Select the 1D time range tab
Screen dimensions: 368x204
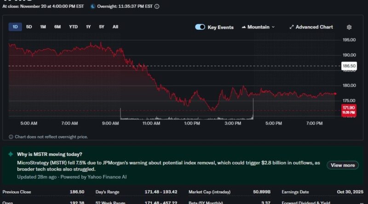[15, 27]
